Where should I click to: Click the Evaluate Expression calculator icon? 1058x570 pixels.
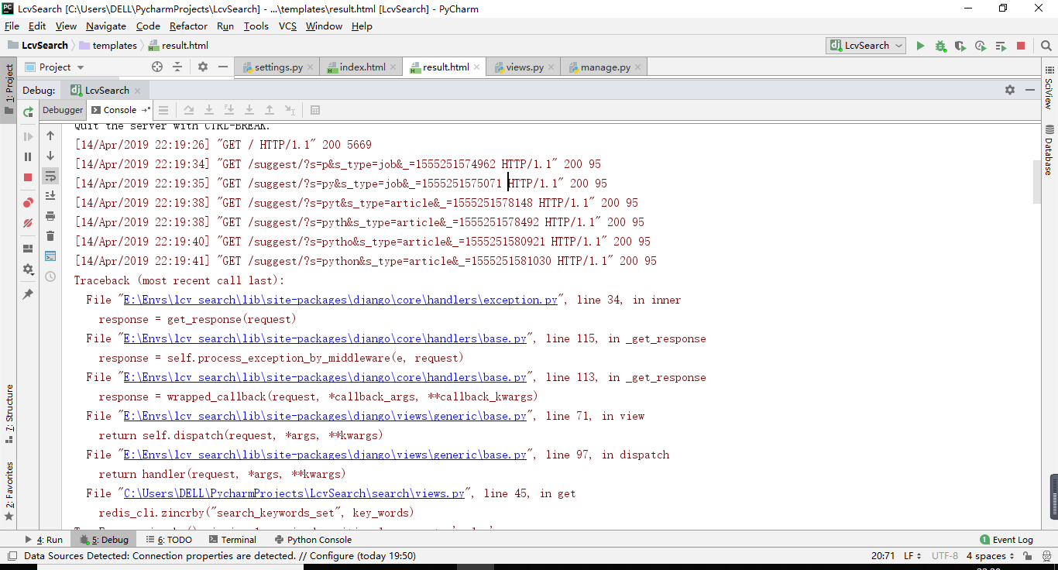pyautogui.click(x=315, y=110)
